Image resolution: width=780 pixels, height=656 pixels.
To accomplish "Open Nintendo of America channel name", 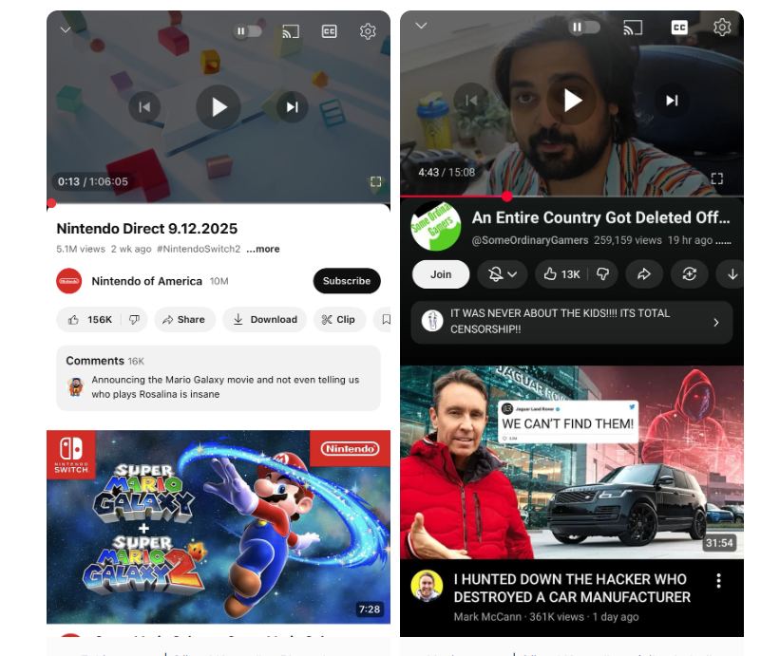I will tap(146, 281).
